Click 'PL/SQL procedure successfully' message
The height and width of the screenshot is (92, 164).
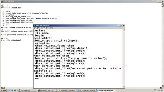(x=17, y=35)
